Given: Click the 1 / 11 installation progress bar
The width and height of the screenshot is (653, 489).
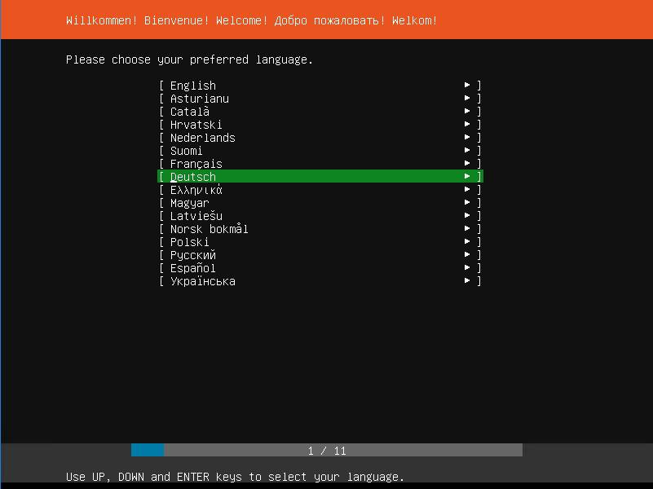Looking at the screenshot, I should (327, 451).
